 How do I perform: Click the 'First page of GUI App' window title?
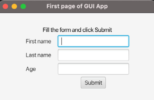click(x=77, y=6)
